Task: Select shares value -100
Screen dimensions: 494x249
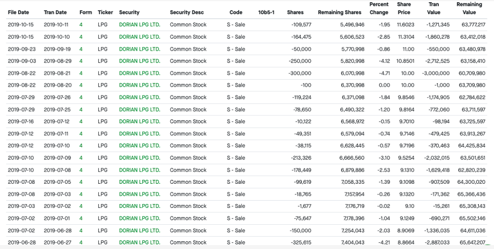Action: [x=306, y=85]
